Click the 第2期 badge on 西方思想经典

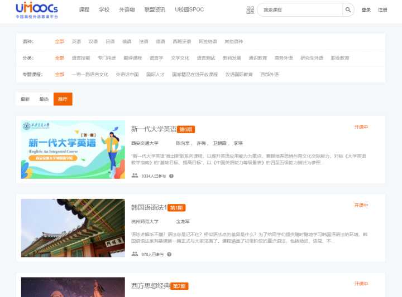tap(179, 286)
